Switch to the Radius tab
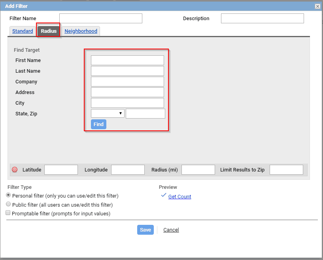Image resolution: width=323 pixels, height=260 pixels. pyautogui.click(x=49, y=31)
